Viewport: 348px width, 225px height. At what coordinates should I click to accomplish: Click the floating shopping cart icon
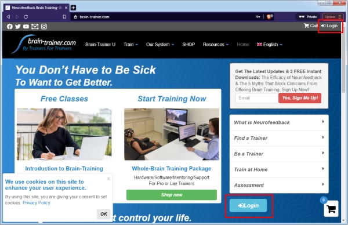click(x=331, y=209)
